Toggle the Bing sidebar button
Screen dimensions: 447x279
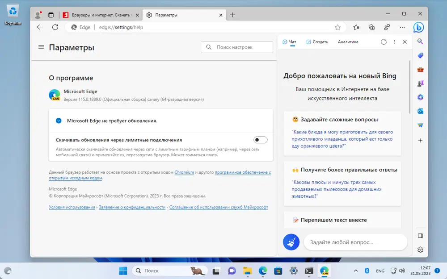[x=418, y=27]
